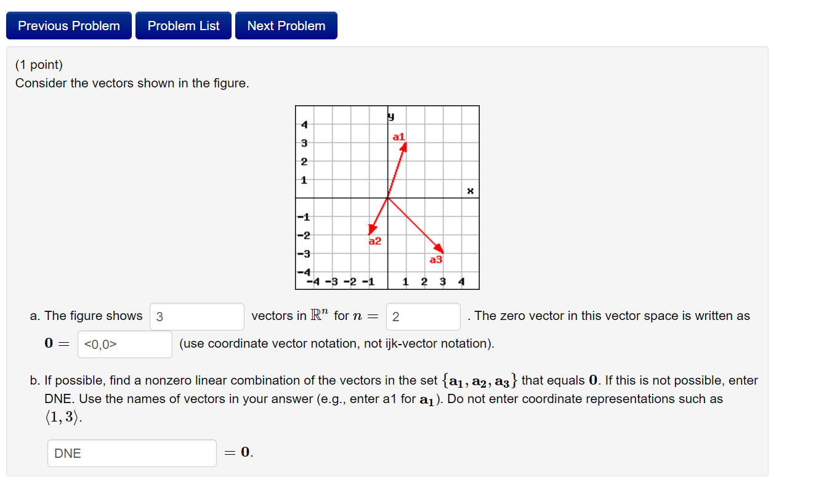Click the Previous Problem button
The image size is (824, 496).
(68, 25)
